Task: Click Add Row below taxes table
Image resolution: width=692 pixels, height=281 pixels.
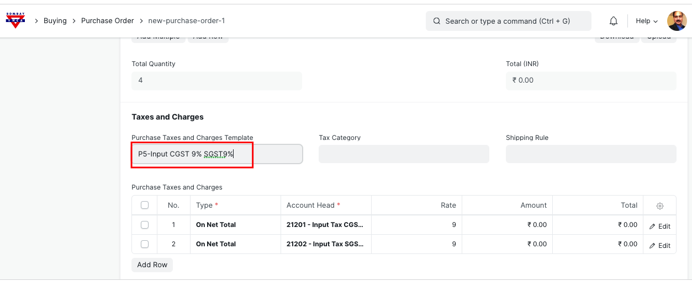Action: click(x=152, y=265)
